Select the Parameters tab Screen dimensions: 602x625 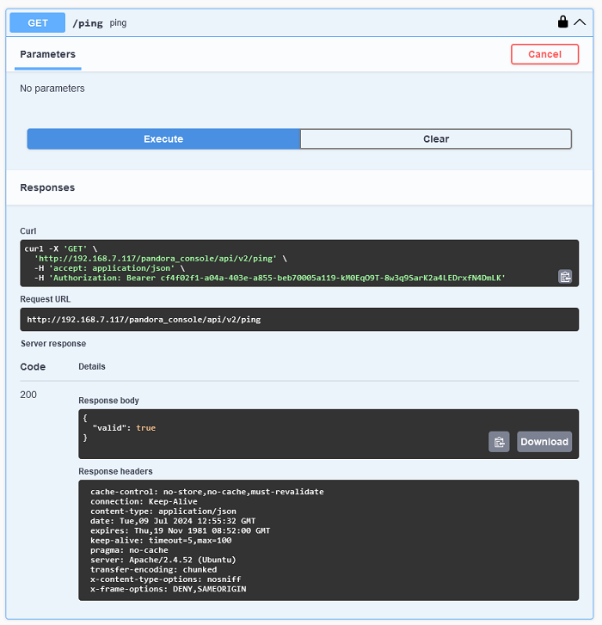48,54
